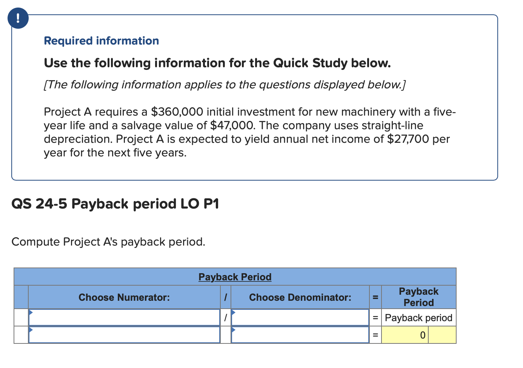Screen dimensions: 523x368
Task: Click the division slash symbol cell
Action: click(226, 317)
